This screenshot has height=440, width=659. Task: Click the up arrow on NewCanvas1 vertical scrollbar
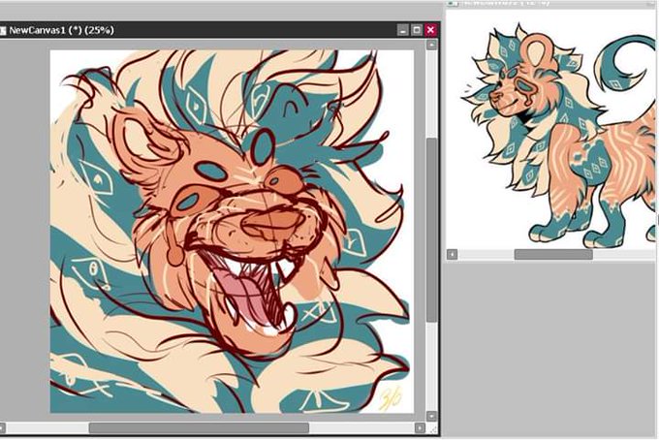point(431,45)
